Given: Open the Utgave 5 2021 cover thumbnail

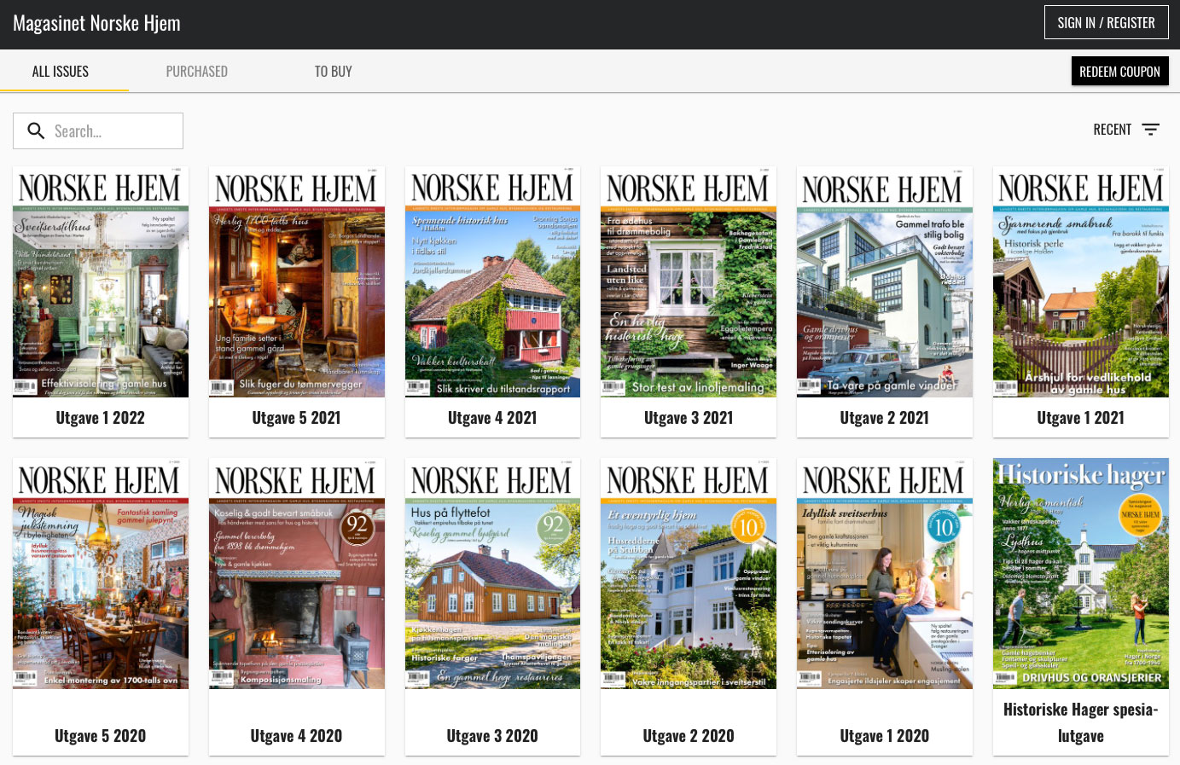Looking at the screenshot, I should 297,282.
